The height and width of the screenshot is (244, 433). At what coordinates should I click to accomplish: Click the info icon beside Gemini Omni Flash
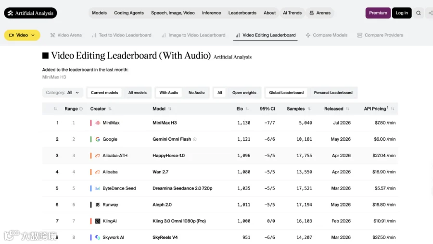coord(195,139)
